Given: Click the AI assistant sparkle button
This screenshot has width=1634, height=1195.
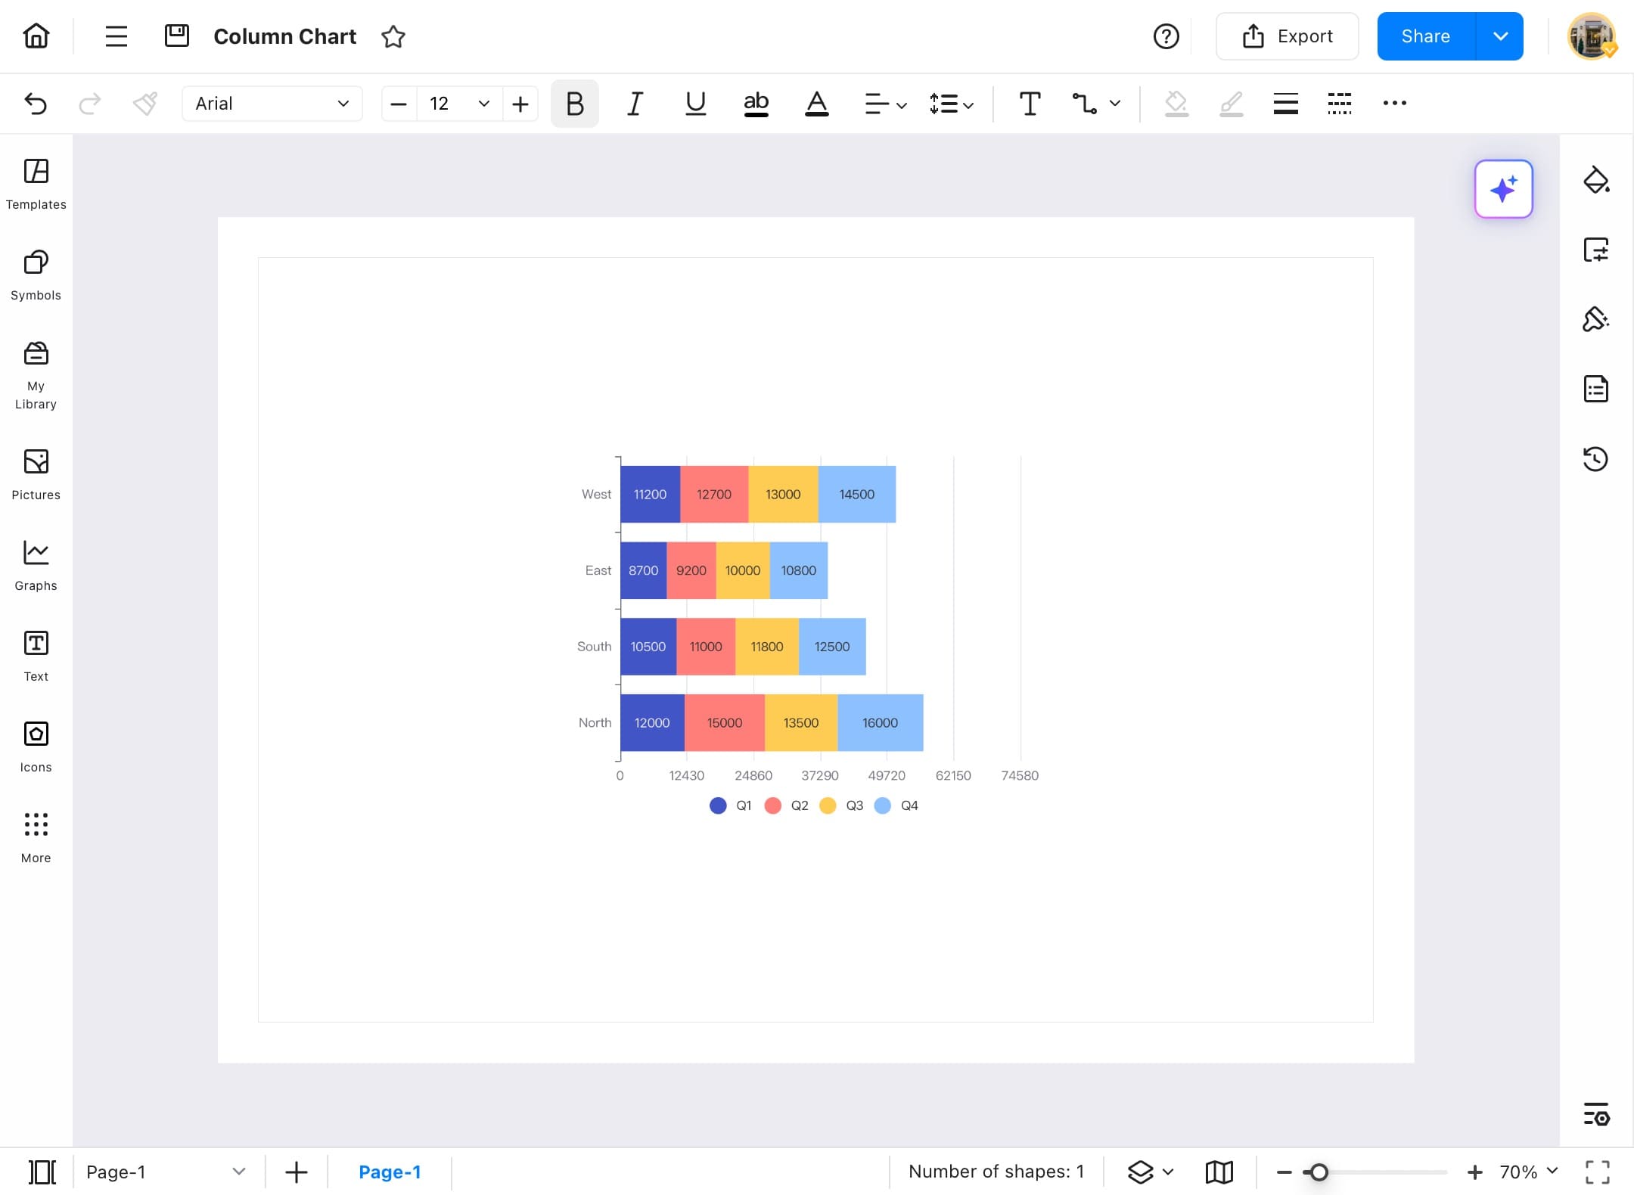Looking at the screenshot, I should point(1502,189).
